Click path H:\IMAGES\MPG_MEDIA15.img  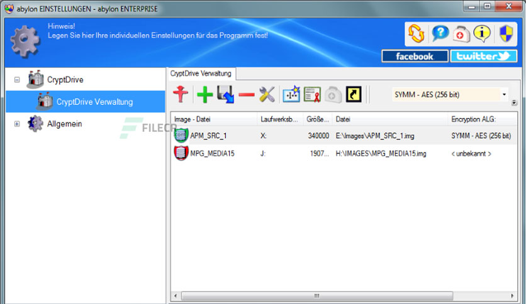point(381,153)
